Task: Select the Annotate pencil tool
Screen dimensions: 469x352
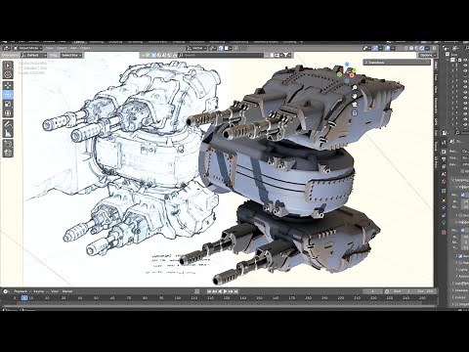Action: pos(8,124)
